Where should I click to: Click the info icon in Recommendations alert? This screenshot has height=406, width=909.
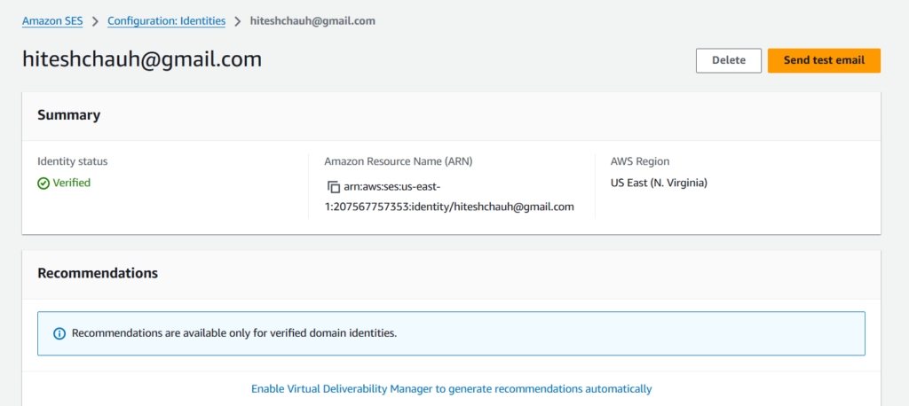click(59, 333)
